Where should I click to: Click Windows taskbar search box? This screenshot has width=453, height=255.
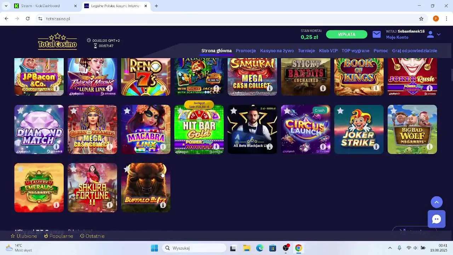(x=194, y=248)
